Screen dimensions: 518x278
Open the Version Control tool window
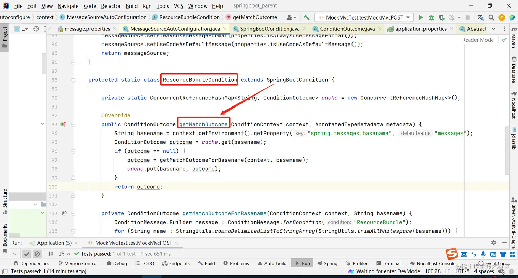[78, 263]
